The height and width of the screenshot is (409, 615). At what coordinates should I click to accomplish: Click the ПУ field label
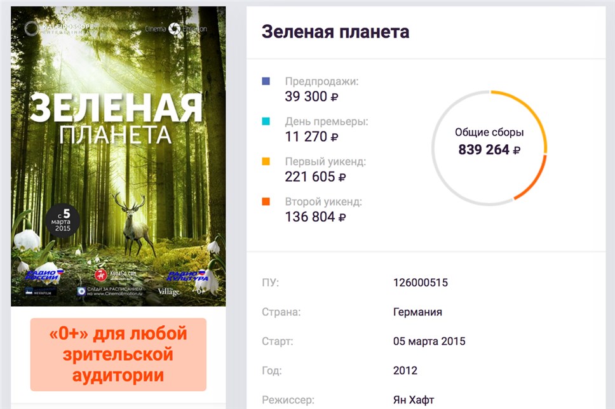click(270, 283)
